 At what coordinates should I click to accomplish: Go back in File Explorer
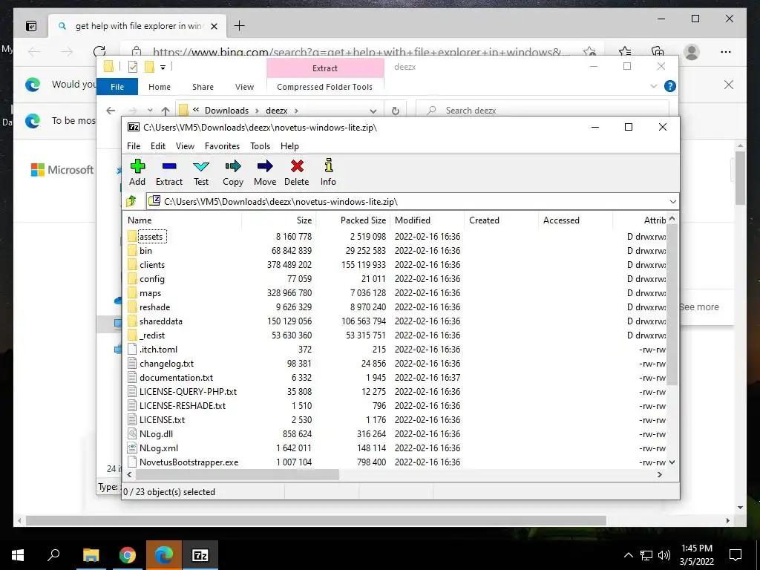[x=111, y=111]
